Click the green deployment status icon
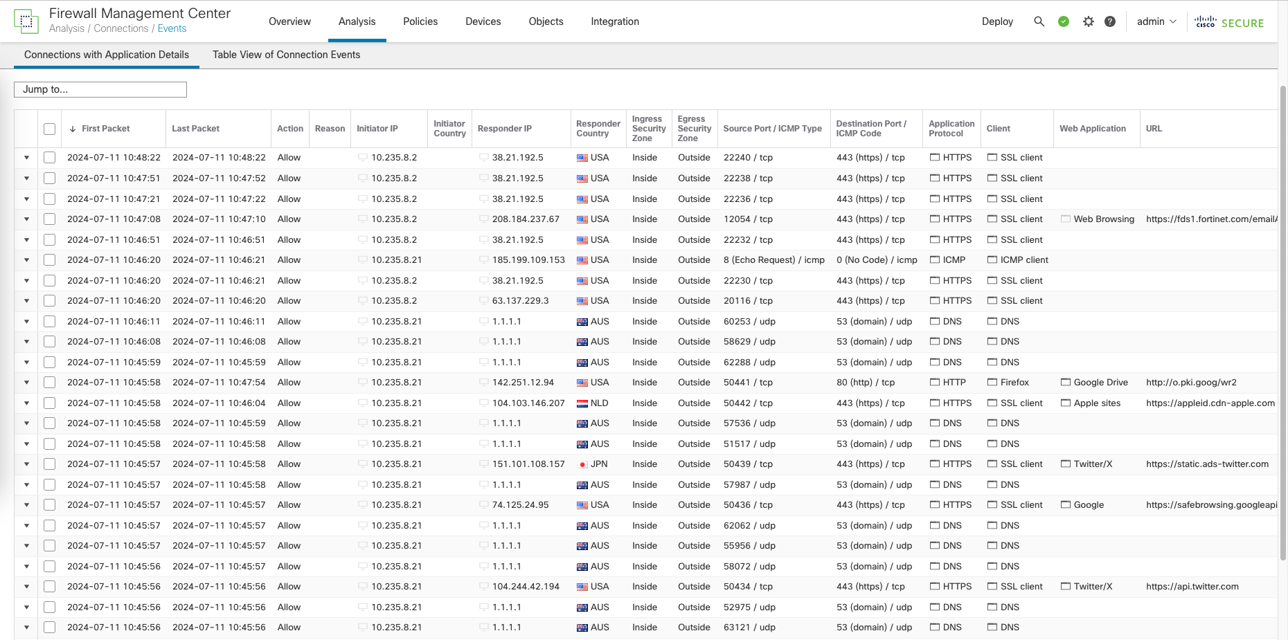The image size is (1288, 640). pyautogui.click(x=1064, y=21)
